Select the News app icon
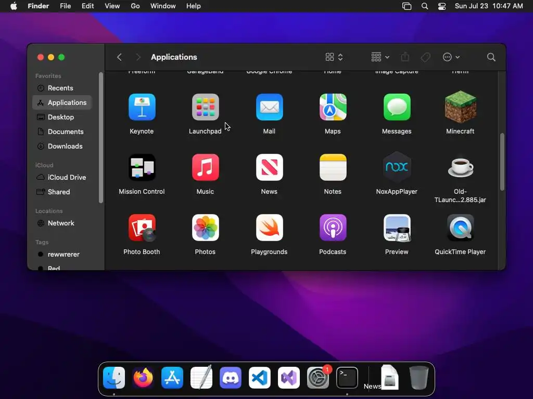 (269, 167)
